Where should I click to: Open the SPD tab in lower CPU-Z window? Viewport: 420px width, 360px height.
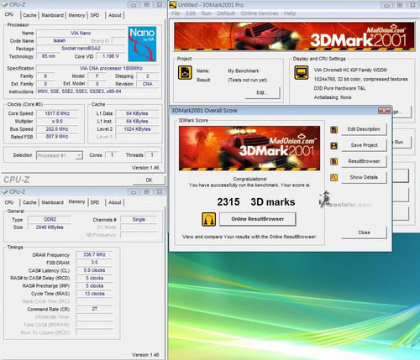(x=95, y=202)
